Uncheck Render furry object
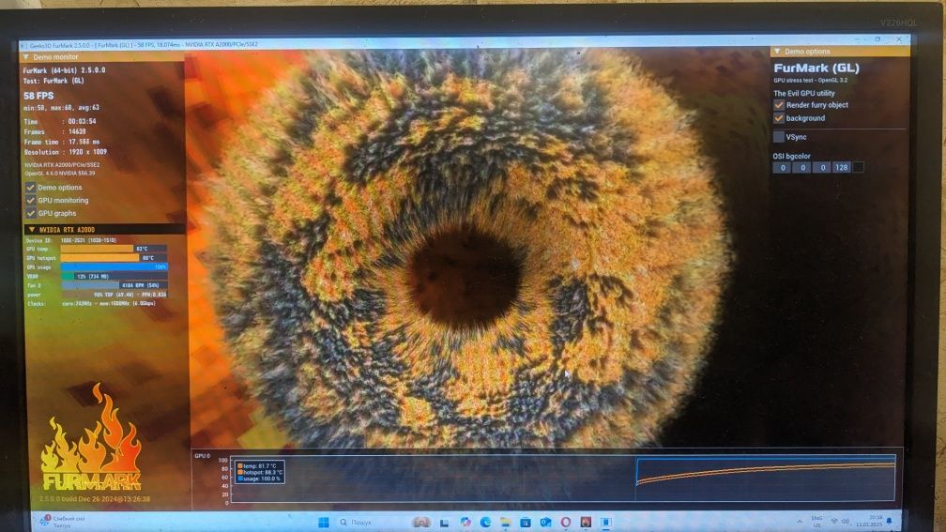The height and width of the screenshot is (532, 946). pyautogui.click(x=778, y=105)
